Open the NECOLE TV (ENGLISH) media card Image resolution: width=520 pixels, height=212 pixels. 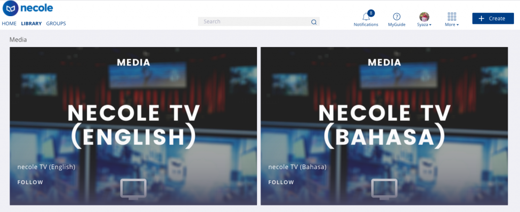(x=134, y=126)
